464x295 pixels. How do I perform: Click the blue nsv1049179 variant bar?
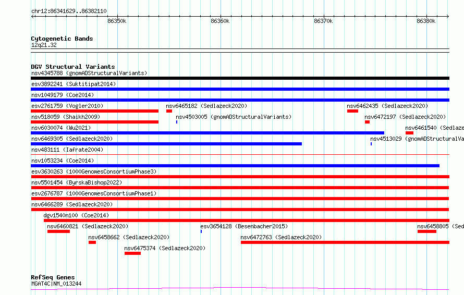coord(240,100)
